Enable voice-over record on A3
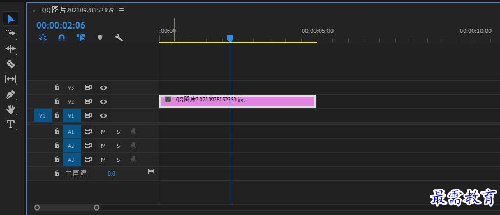 click(133, 160)
